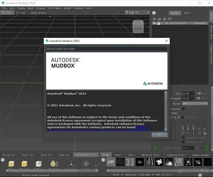Toggle the Randomize checkbox

[183, 117]
